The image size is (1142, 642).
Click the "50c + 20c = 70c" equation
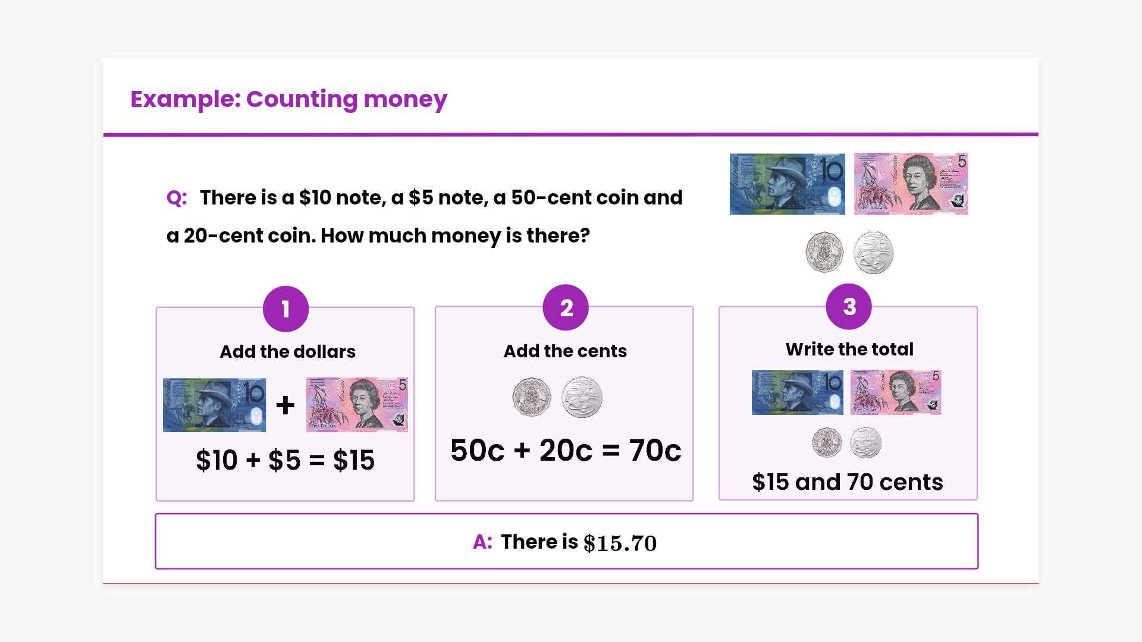point(566,451)
